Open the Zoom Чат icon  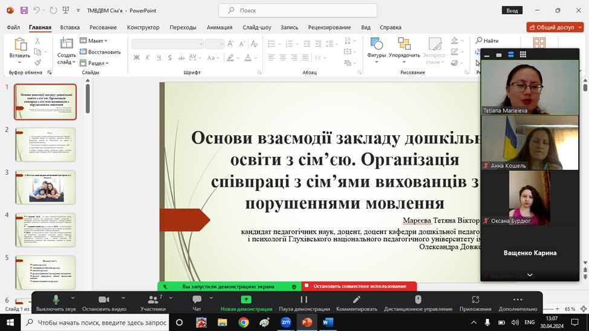[x=197, y=300]
